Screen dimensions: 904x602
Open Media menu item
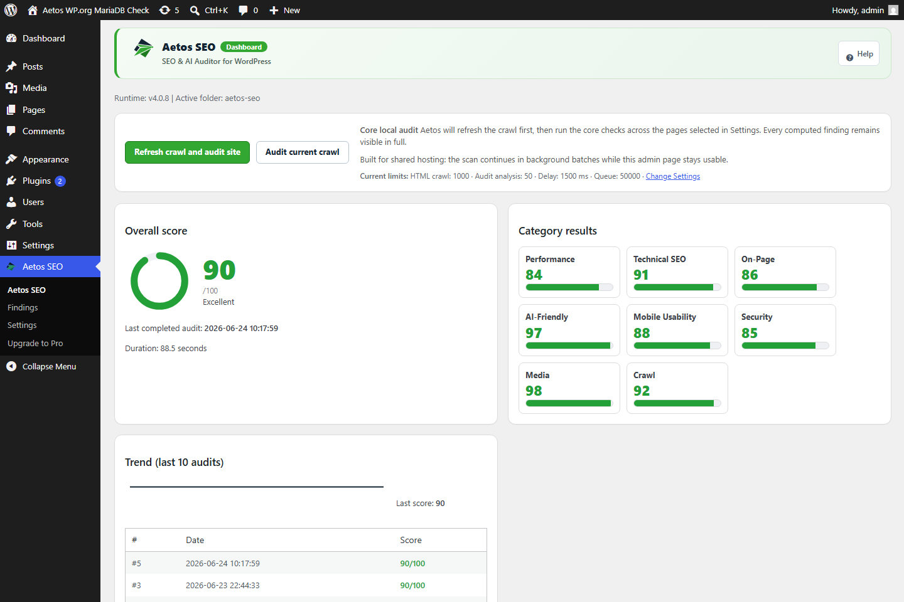point(50,88)
